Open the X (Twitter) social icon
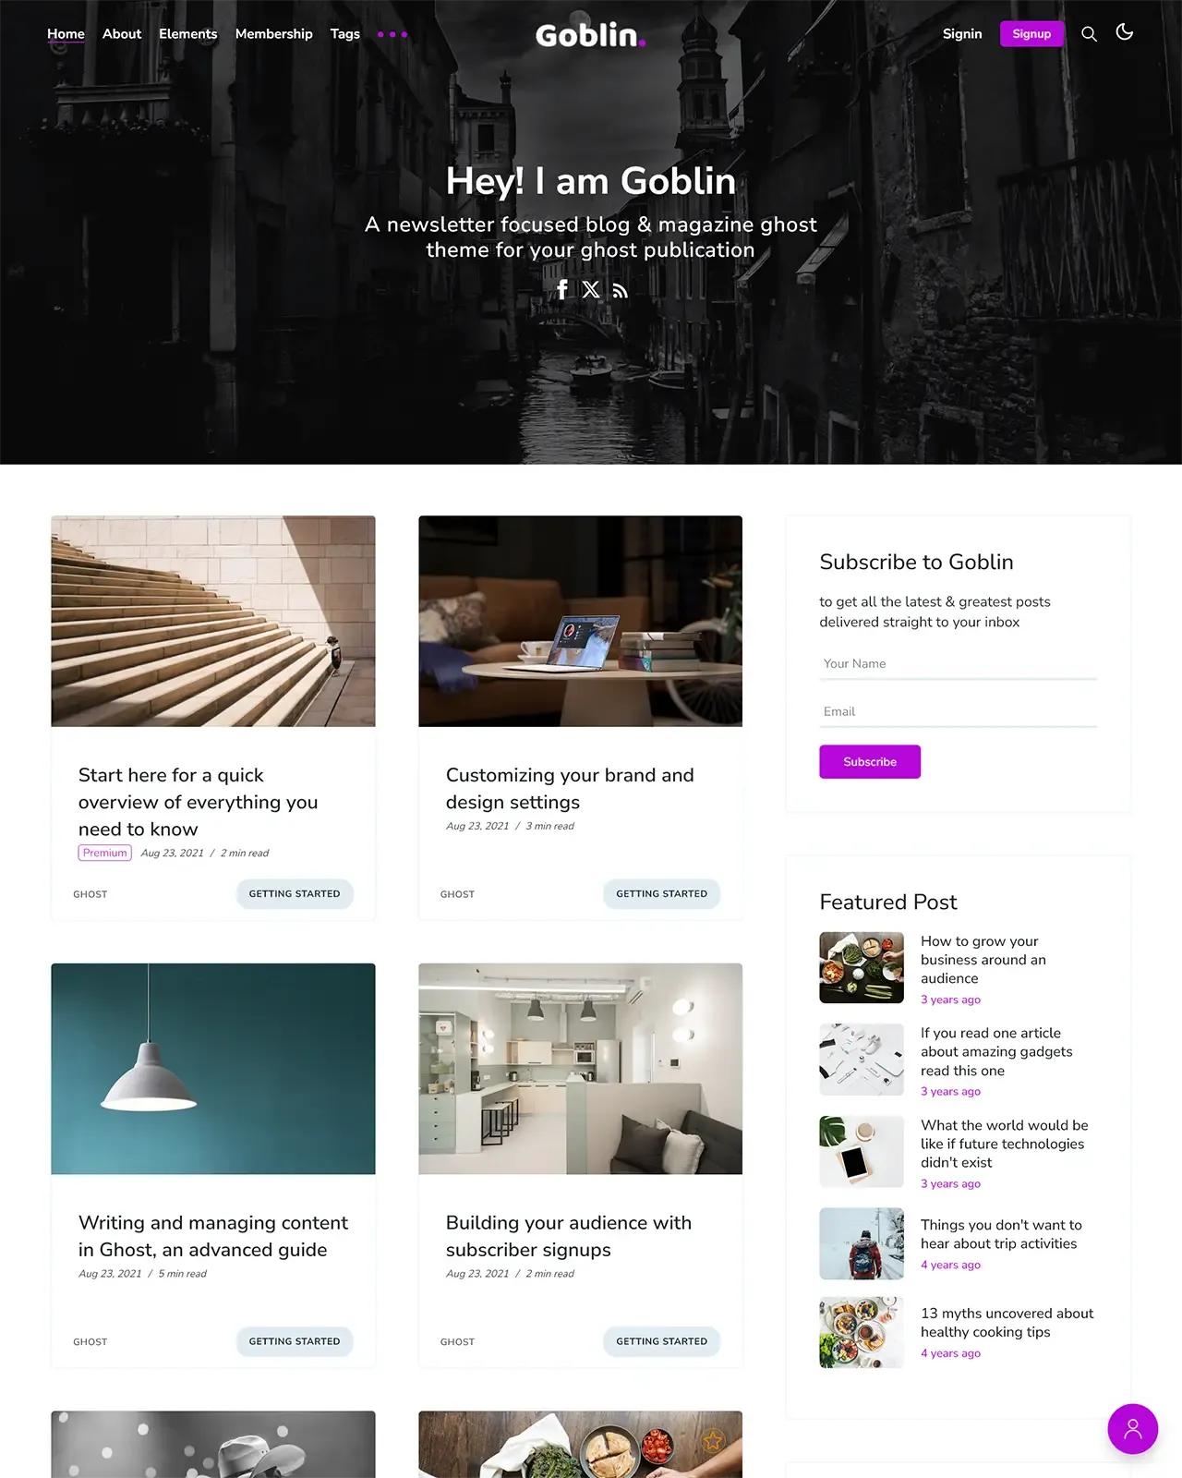Viewport: 1182px width, 1478px height. pyautogui.click(x=591, y=289)
